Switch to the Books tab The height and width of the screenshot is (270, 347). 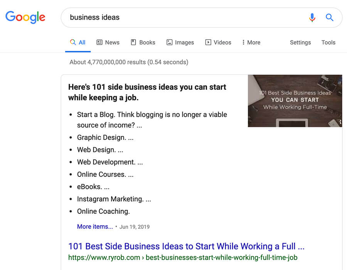147,42
